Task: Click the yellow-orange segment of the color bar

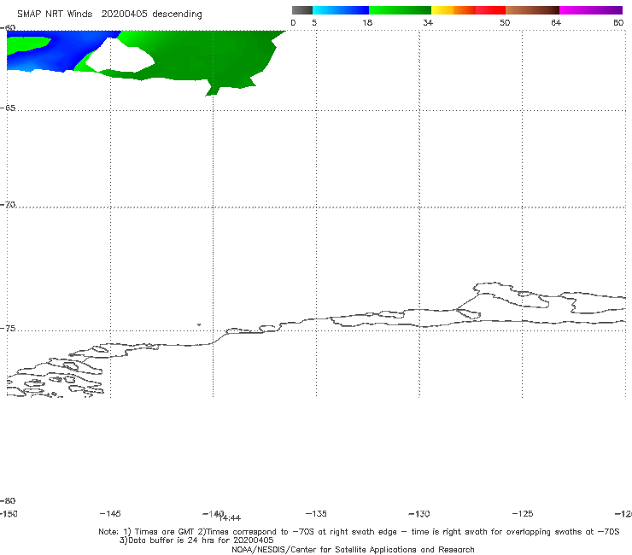Action: point(454,10)
